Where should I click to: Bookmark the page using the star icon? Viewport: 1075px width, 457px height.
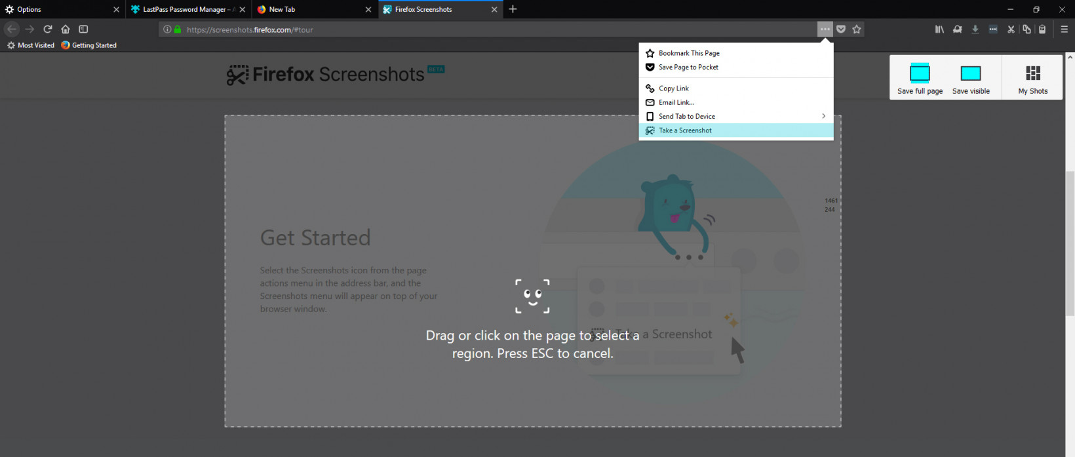pos(857,29)
